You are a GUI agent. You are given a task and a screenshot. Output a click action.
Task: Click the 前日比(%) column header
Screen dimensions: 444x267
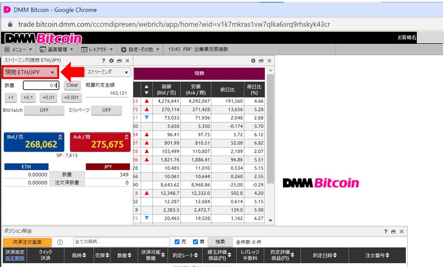point(254,89)
